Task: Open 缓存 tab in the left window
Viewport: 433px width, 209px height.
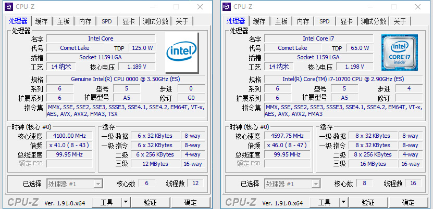Action: tap(42, 21)
